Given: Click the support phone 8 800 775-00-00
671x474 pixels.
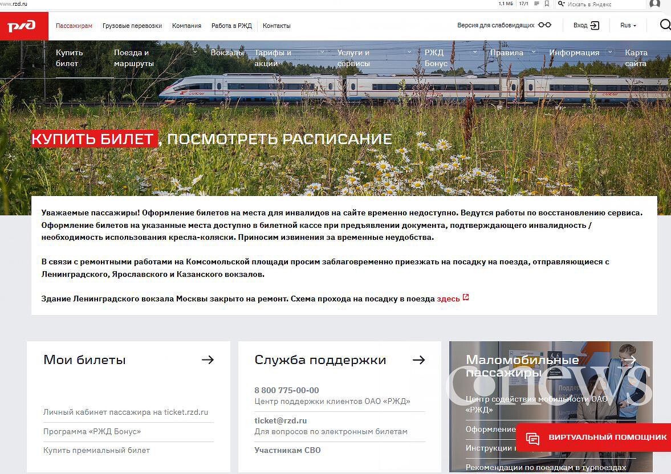Looking at the screenshot, I should tap(287, 390).
